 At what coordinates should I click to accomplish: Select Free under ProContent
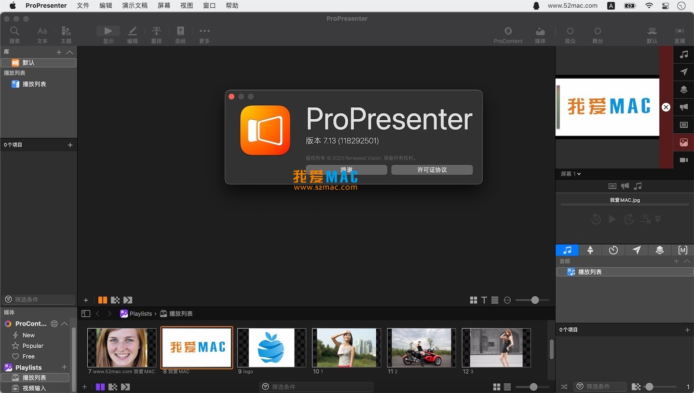pos(28,356)
